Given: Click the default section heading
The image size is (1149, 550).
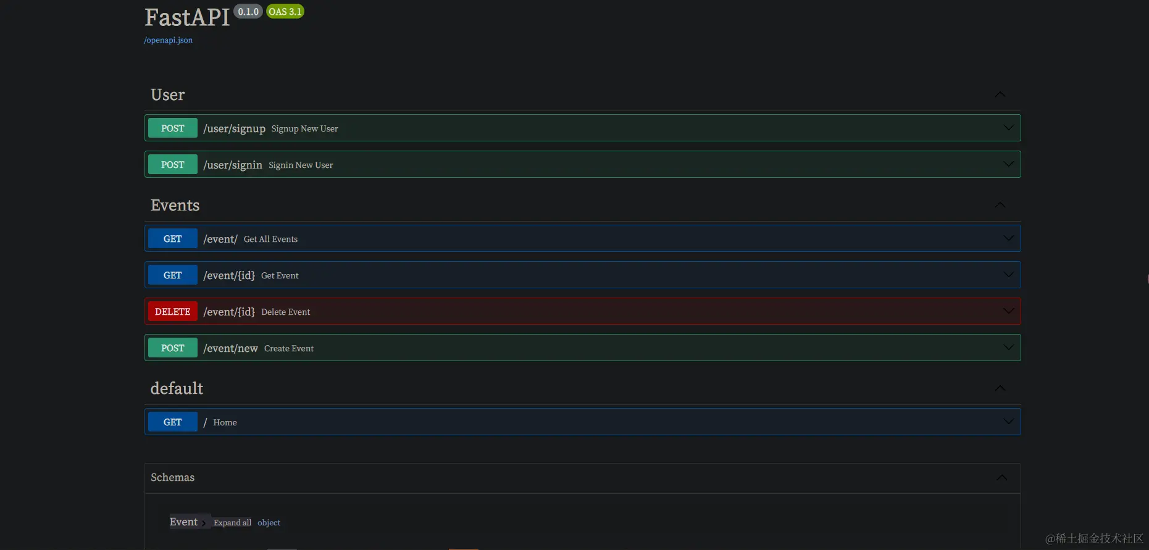Looking at the screenshot, I should (x=177, y=388).
